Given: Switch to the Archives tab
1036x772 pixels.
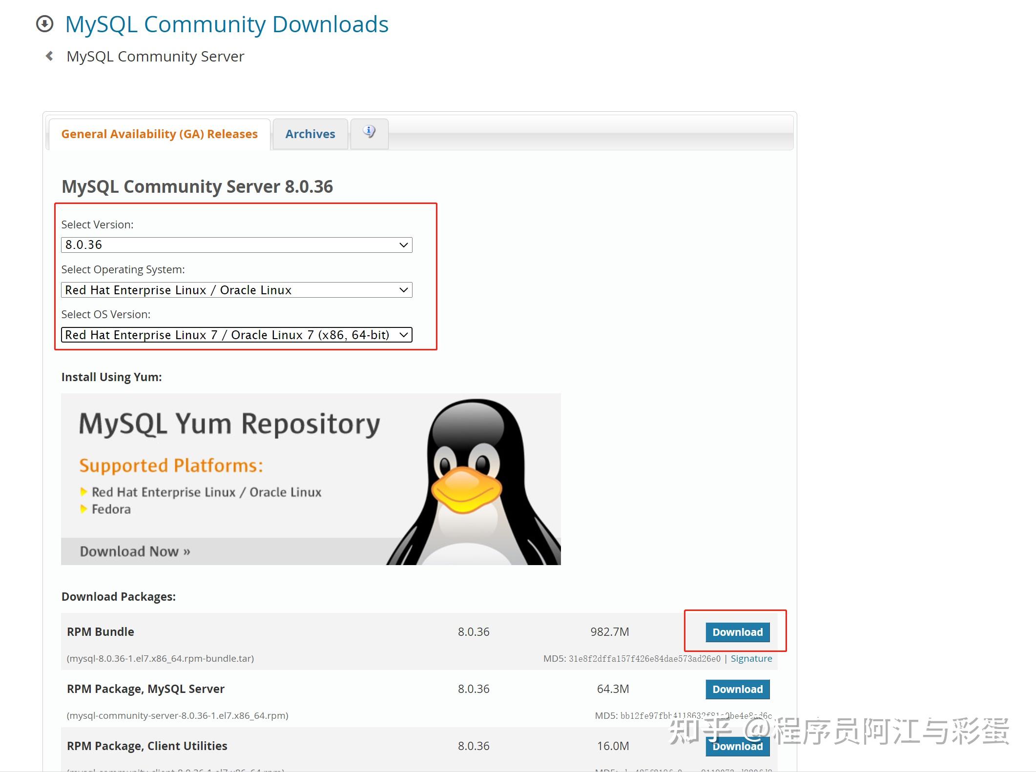Looking at the screenshot, I should tap(310, 133).
